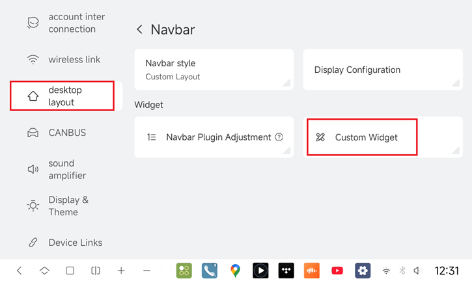Tap the split-screen icon in navbar
Image resolution: width=472 pixels, height=281 pixels.
click(96, 271)
